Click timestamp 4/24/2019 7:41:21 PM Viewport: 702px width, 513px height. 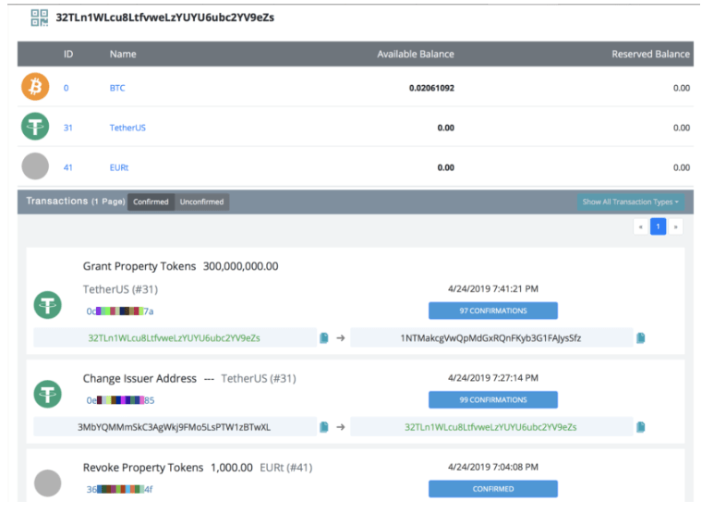[x=493, y=288]
